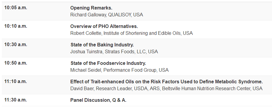
Task: Click the 11:10 a.m. time label
Action: (x=15, y=82)
